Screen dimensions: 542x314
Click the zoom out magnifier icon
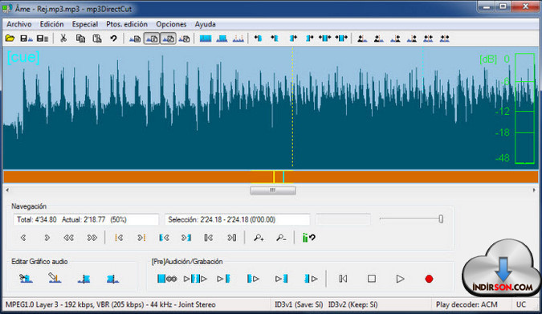click(x=281, y=238)
